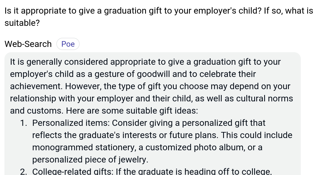
Task: Click the Web-Search bot name label
Action: click(x=28, y=44)
